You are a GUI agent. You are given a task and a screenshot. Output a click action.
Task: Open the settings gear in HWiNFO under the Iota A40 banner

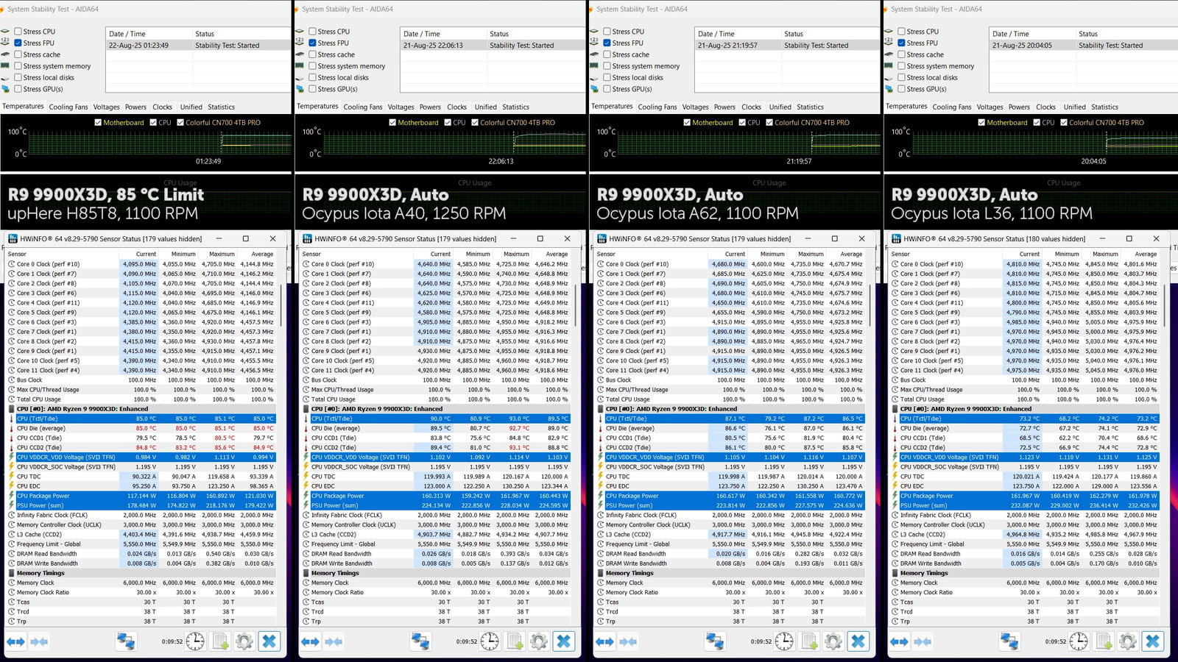[x=539, y=641]
